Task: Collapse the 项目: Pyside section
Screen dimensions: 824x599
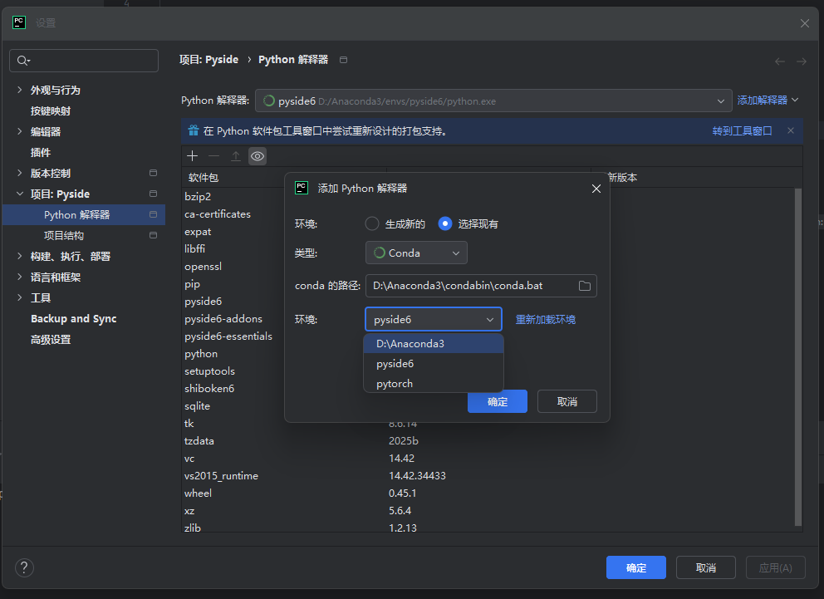Action: pos(19,194)
